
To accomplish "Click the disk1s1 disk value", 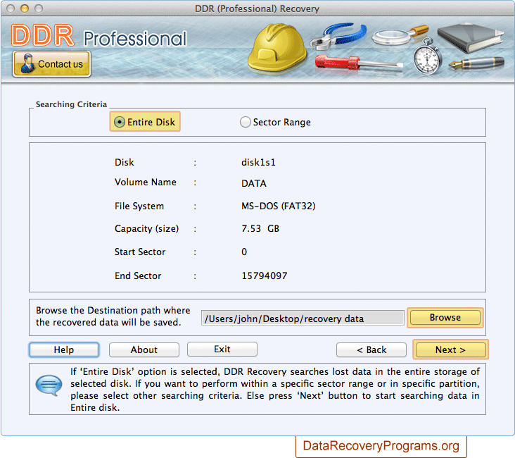I will tap(258, 162).
